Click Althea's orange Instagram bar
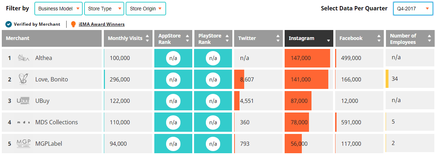The width and height of the screenshot is (435, 155). pos(307,58)
